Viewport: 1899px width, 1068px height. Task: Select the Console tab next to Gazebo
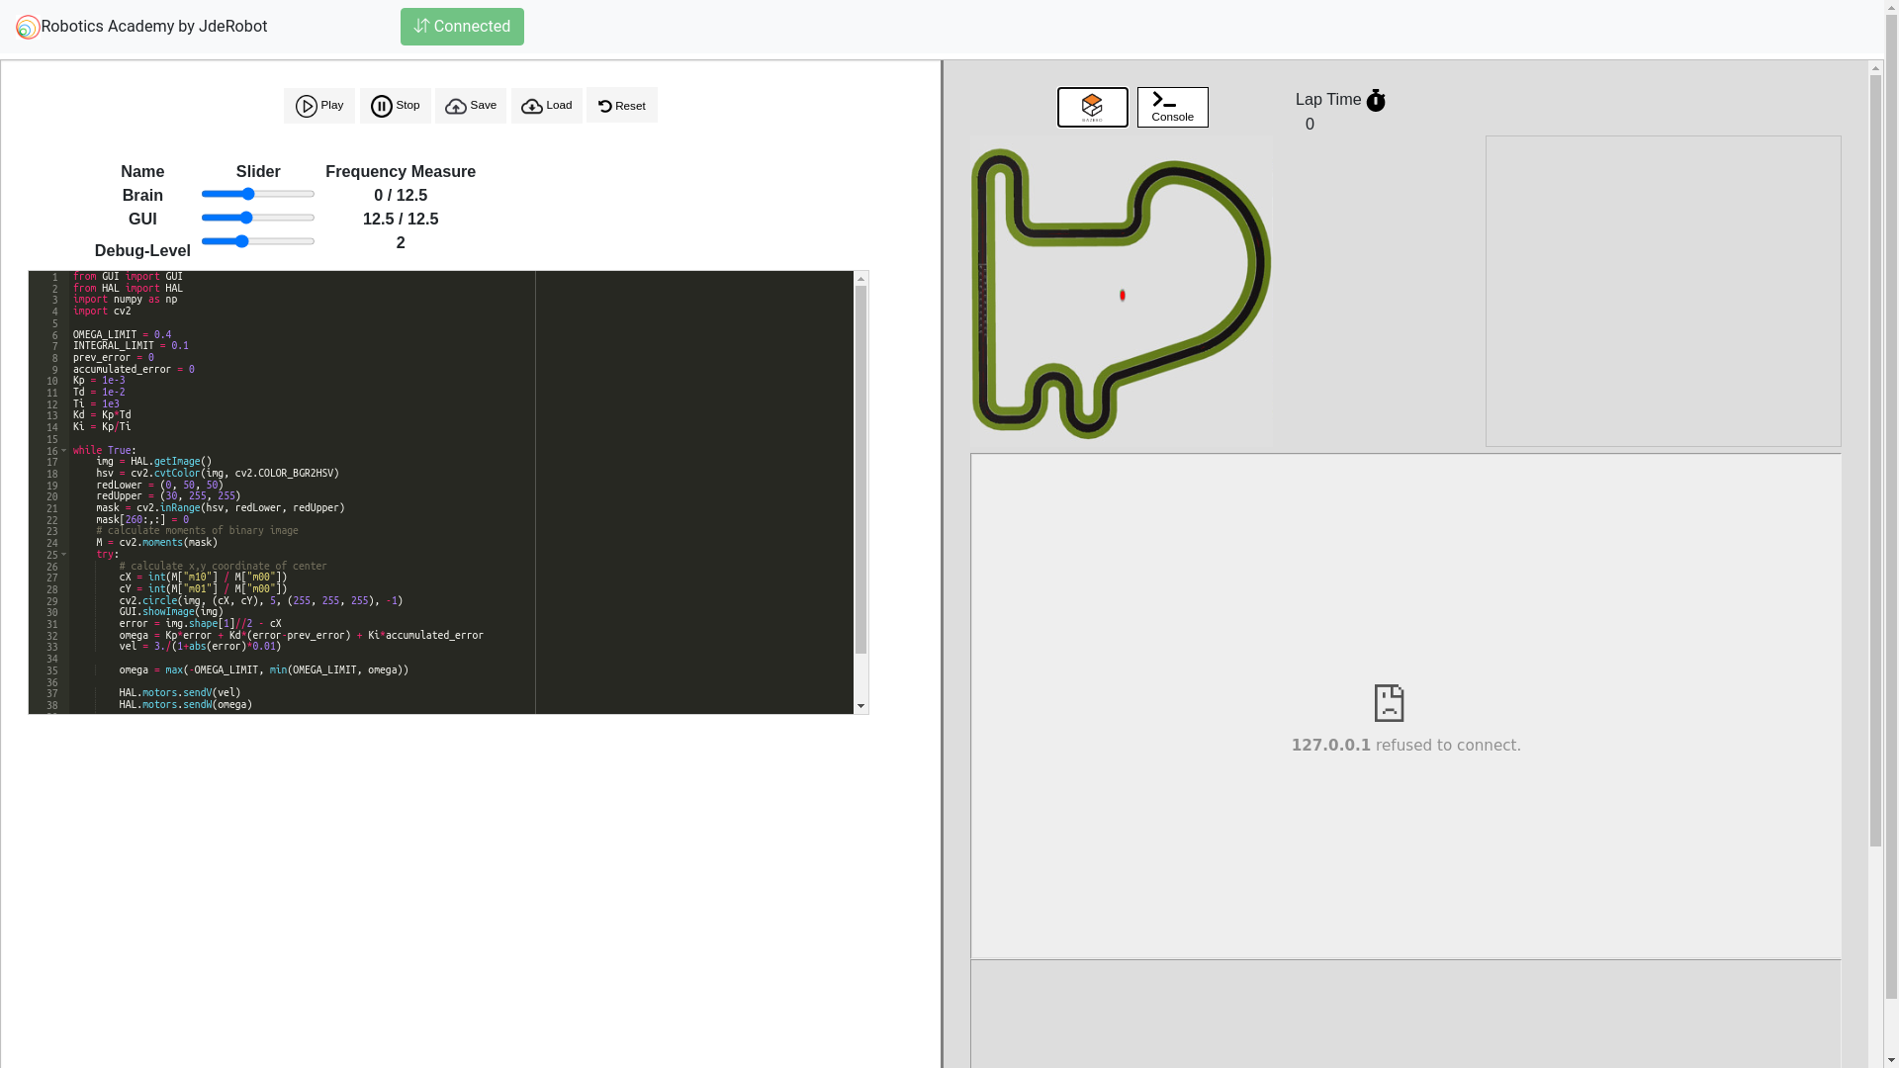[1172, 107]
